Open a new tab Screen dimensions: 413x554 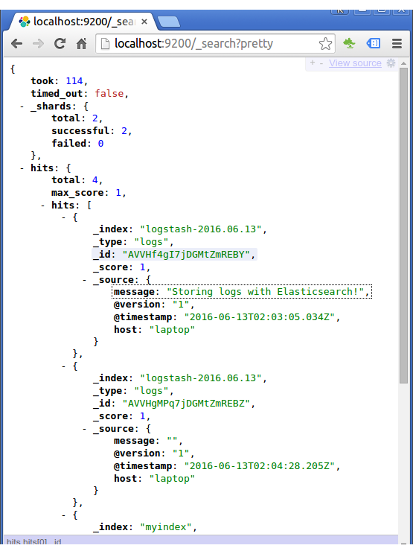pyautogui.click(x=169, y=22)
